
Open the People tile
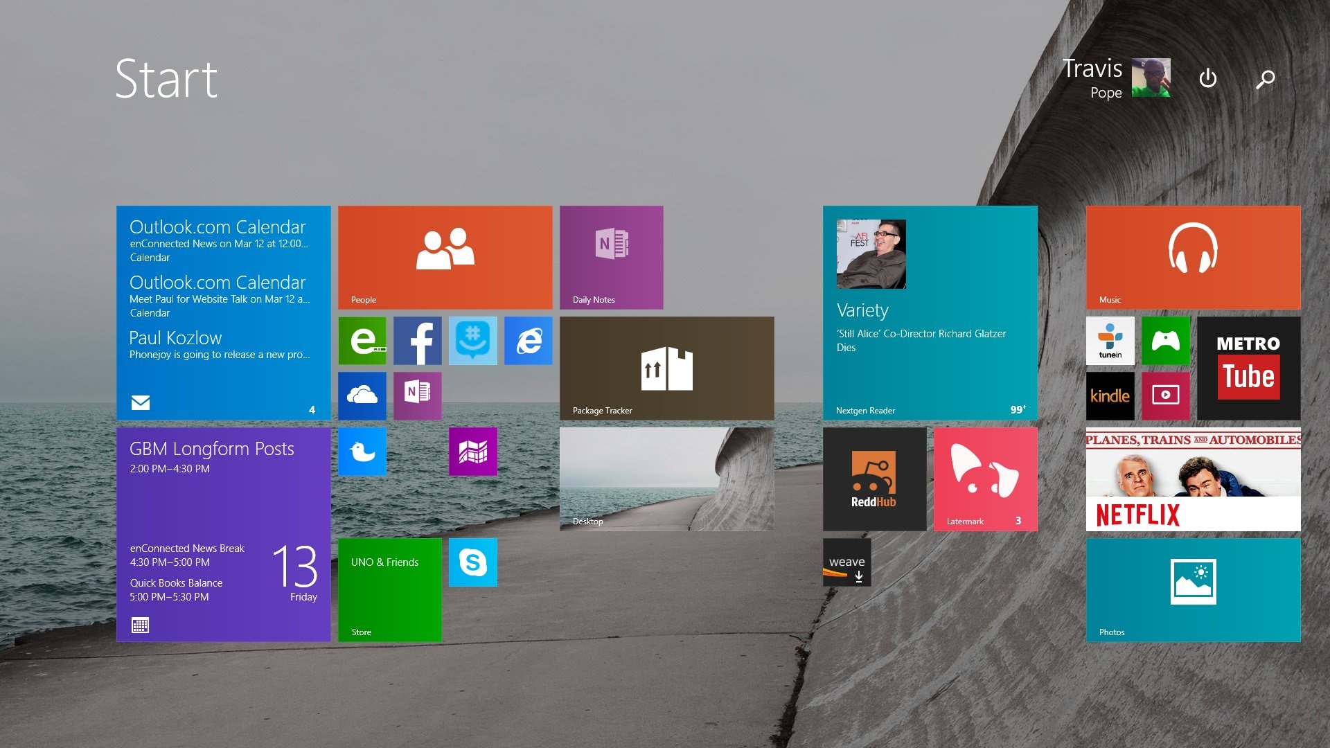(x=445, y=257)
